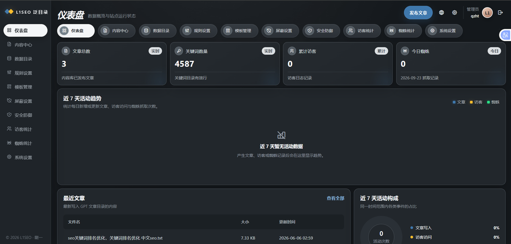Switch to the 系统设置 top tab
This screenshot has width=511, height=244.
coord(444,31)
